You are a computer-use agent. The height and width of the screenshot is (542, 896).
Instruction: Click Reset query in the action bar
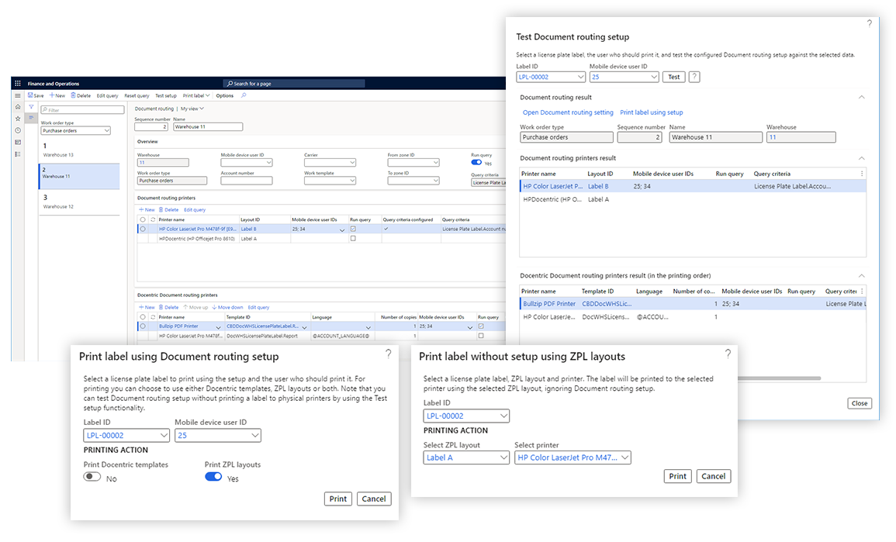[x=137, y=96]
